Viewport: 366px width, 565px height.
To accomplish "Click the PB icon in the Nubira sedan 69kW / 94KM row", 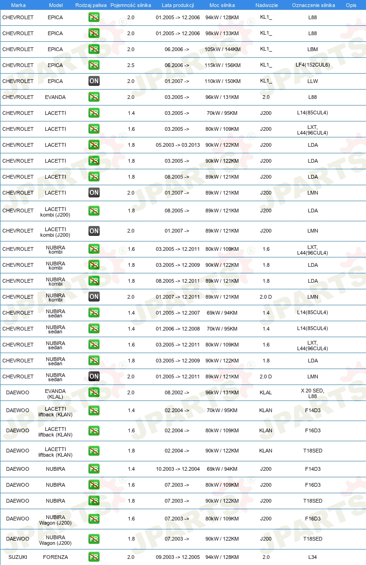I will click(x=94, y=313).
